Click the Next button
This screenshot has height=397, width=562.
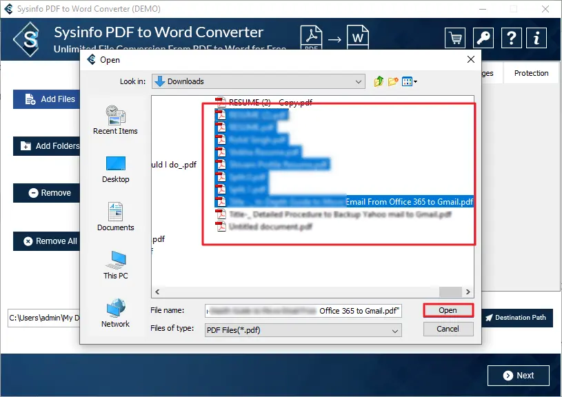[519, 376]
